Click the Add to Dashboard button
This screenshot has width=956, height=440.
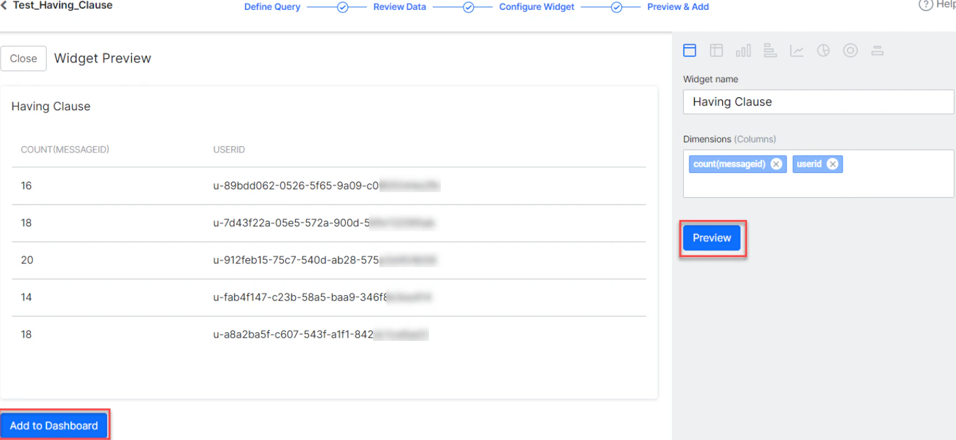coord(55,425)
